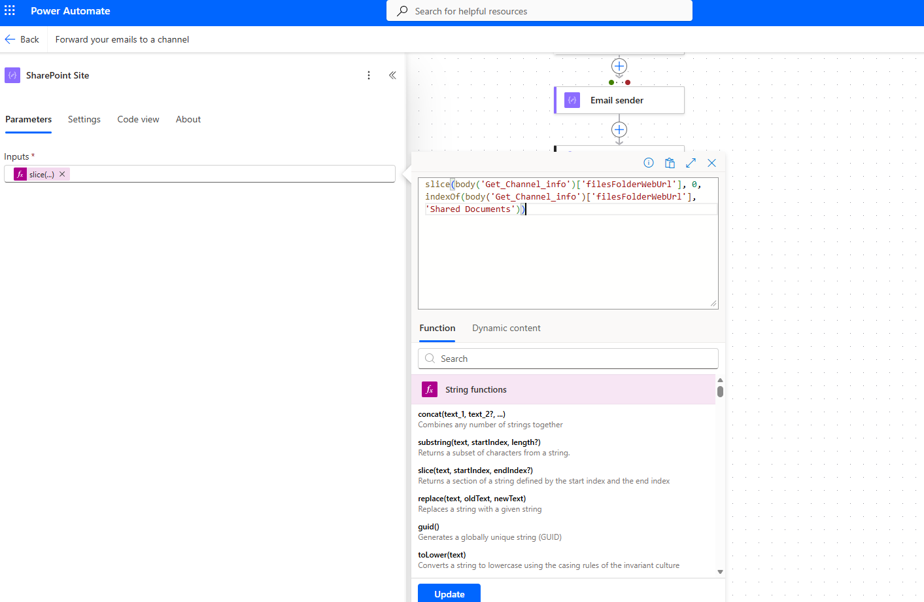Select the About tab
Screen dimensions: 924x602
tap(188, 119)
